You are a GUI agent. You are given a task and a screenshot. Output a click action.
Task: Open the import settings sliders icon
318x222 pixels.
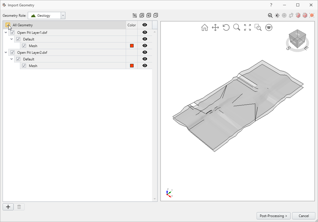(x=135, y=15)
